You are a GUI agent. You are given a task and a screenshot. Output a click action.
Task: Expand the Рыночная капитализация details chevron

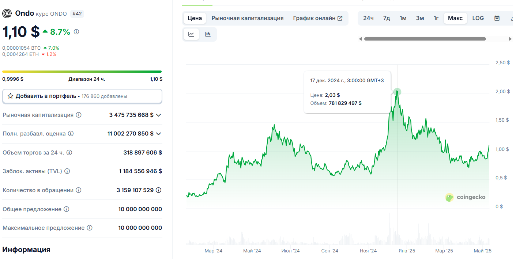coord(158,115)
